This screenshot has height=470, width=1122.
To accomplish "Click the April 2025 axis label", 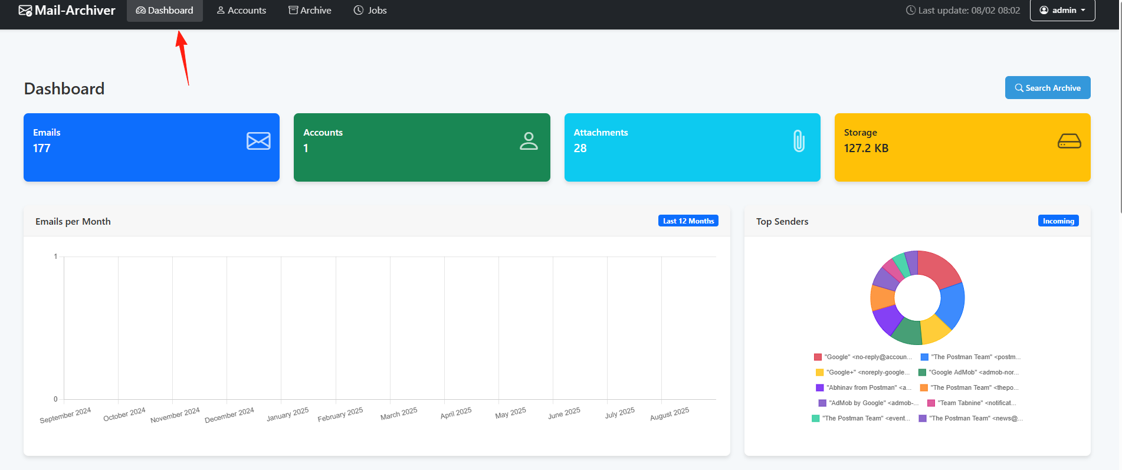I will [x=456, y=413].
